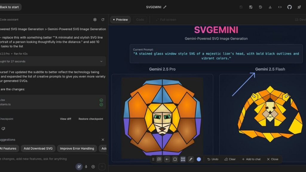Screen dimensions: 306x172
Task: Select the arrow annotation tool in the bottom toolbar
Action: click(x=167, y=159)
